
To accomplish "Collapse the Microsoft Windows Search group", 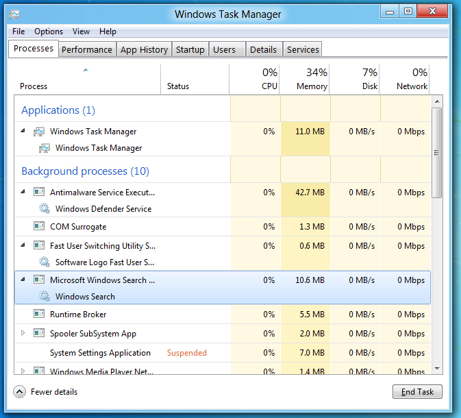I will pos(23,279).
